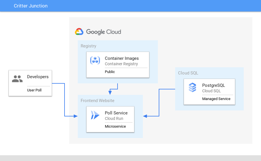
Task: Click the Critter Junction title
Action: click(31, 6)
